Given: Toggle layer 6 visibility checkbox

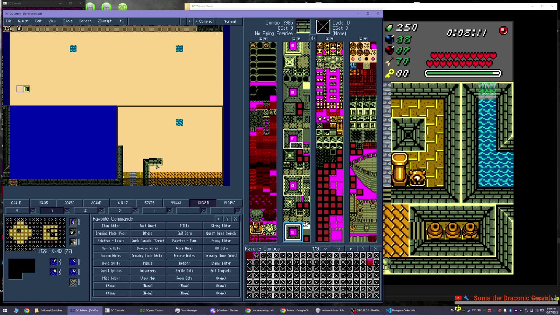Looking at the screenshot, I should [x=238, y=210].
